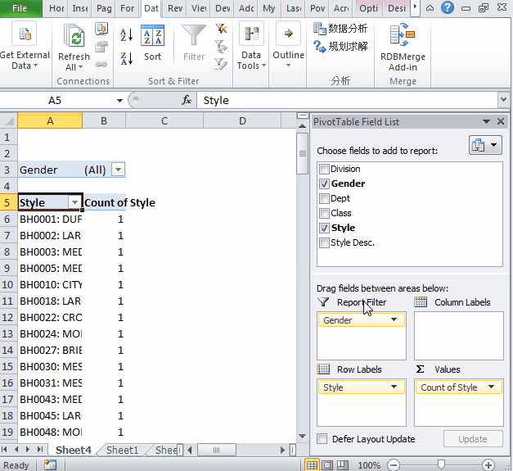
Task: Open Excel Help question mark
Action: tap(448, 7)
